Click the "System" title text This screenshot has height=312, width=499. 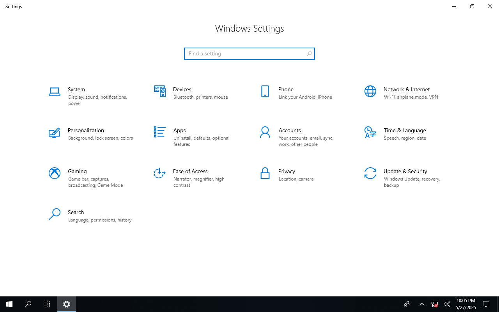click(x=76, y=89)
